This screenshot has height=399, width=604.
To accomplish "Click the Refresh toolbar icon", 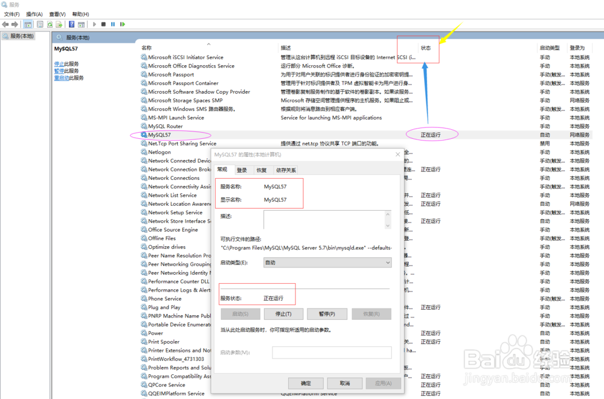I will click(50, 24).
